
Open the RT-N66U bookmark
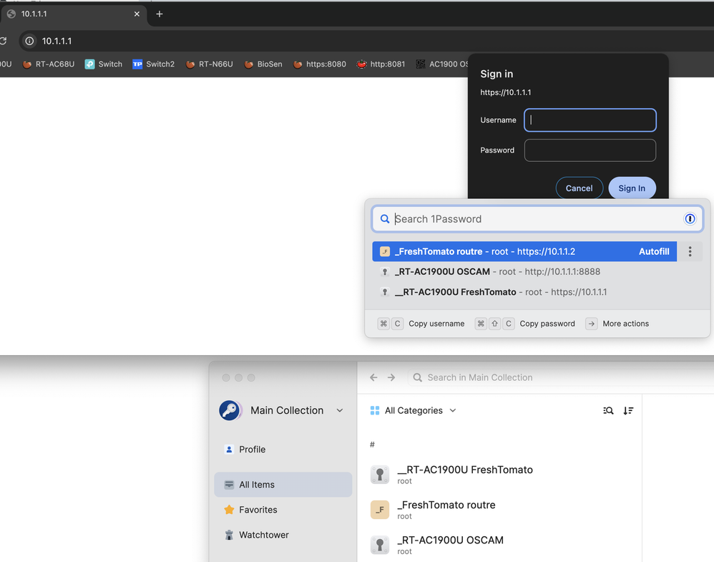pyautogui.click(x=210, y=64)
